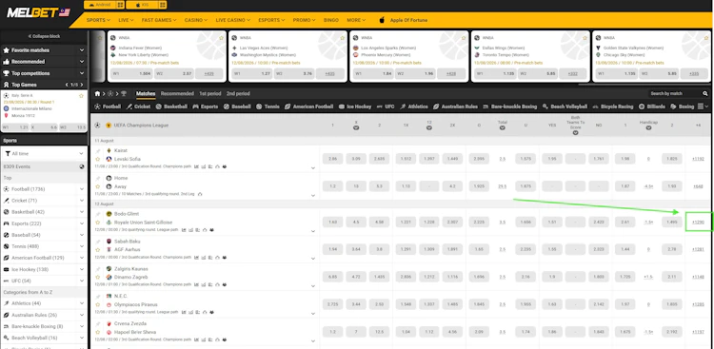The width and height of the screenshot is (714, 349).
Task: Click the Bodo-Glimt team logo
Action: (x=109, y=214)
